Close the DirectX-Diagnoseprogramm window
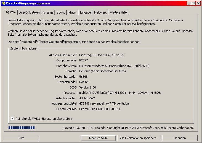202x143 pixels. 198,3
